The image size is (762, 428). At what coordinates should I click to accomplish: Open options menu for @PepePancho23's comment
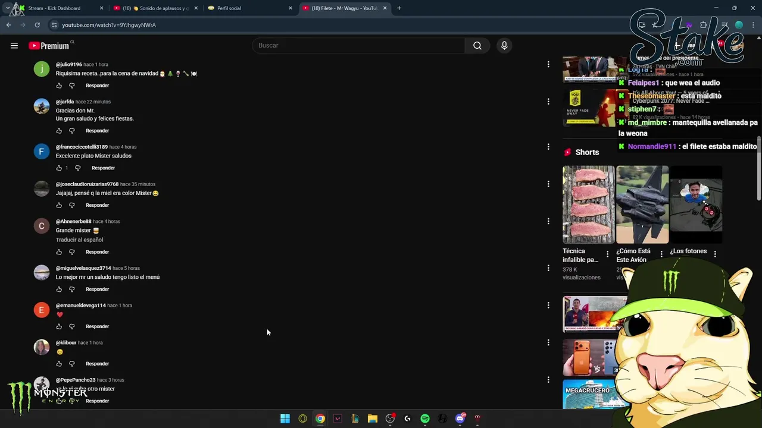pyautogui.click(x=548, y=380)
